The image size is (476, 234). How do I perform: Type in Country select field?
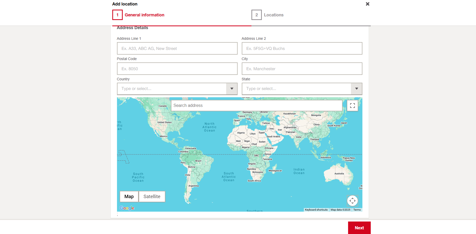[x=172, y=89]
